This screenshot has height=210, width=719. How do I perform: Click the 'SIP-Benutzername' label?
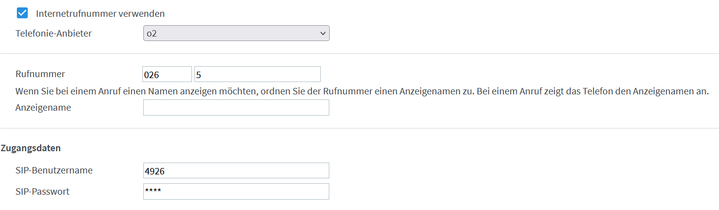point(54,170)
